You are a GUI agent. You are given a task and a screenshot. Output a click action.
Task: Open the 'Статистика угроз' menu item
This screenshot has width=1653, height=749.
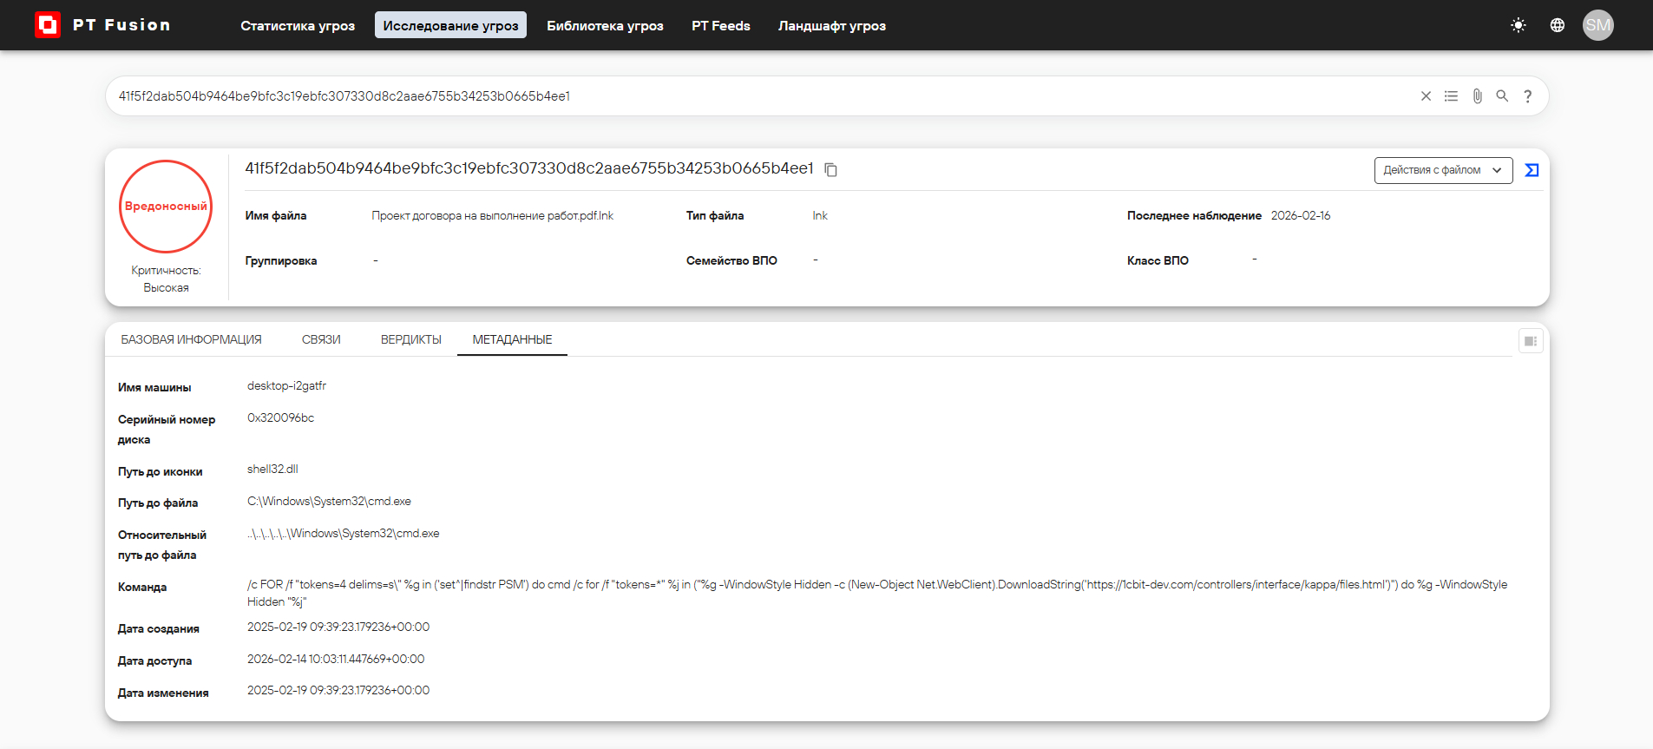298,25
